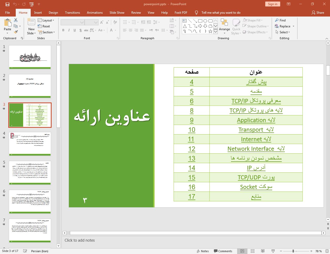Click the Save icon in title bar
This screenshot has height=254, width=330.
pyautogui.click(x=7, y=4)
